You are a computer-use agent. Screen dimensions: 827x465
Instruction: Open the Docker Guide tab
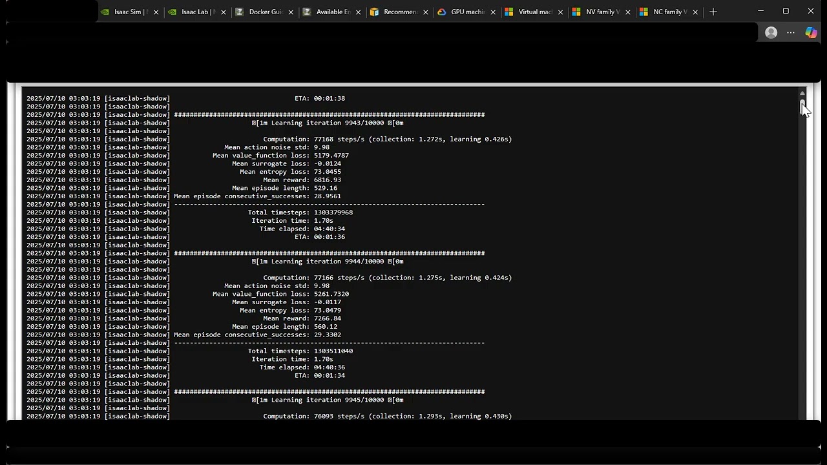(258, 12)
